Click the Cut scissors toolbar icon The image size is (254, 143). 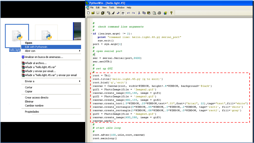point(139,13)
